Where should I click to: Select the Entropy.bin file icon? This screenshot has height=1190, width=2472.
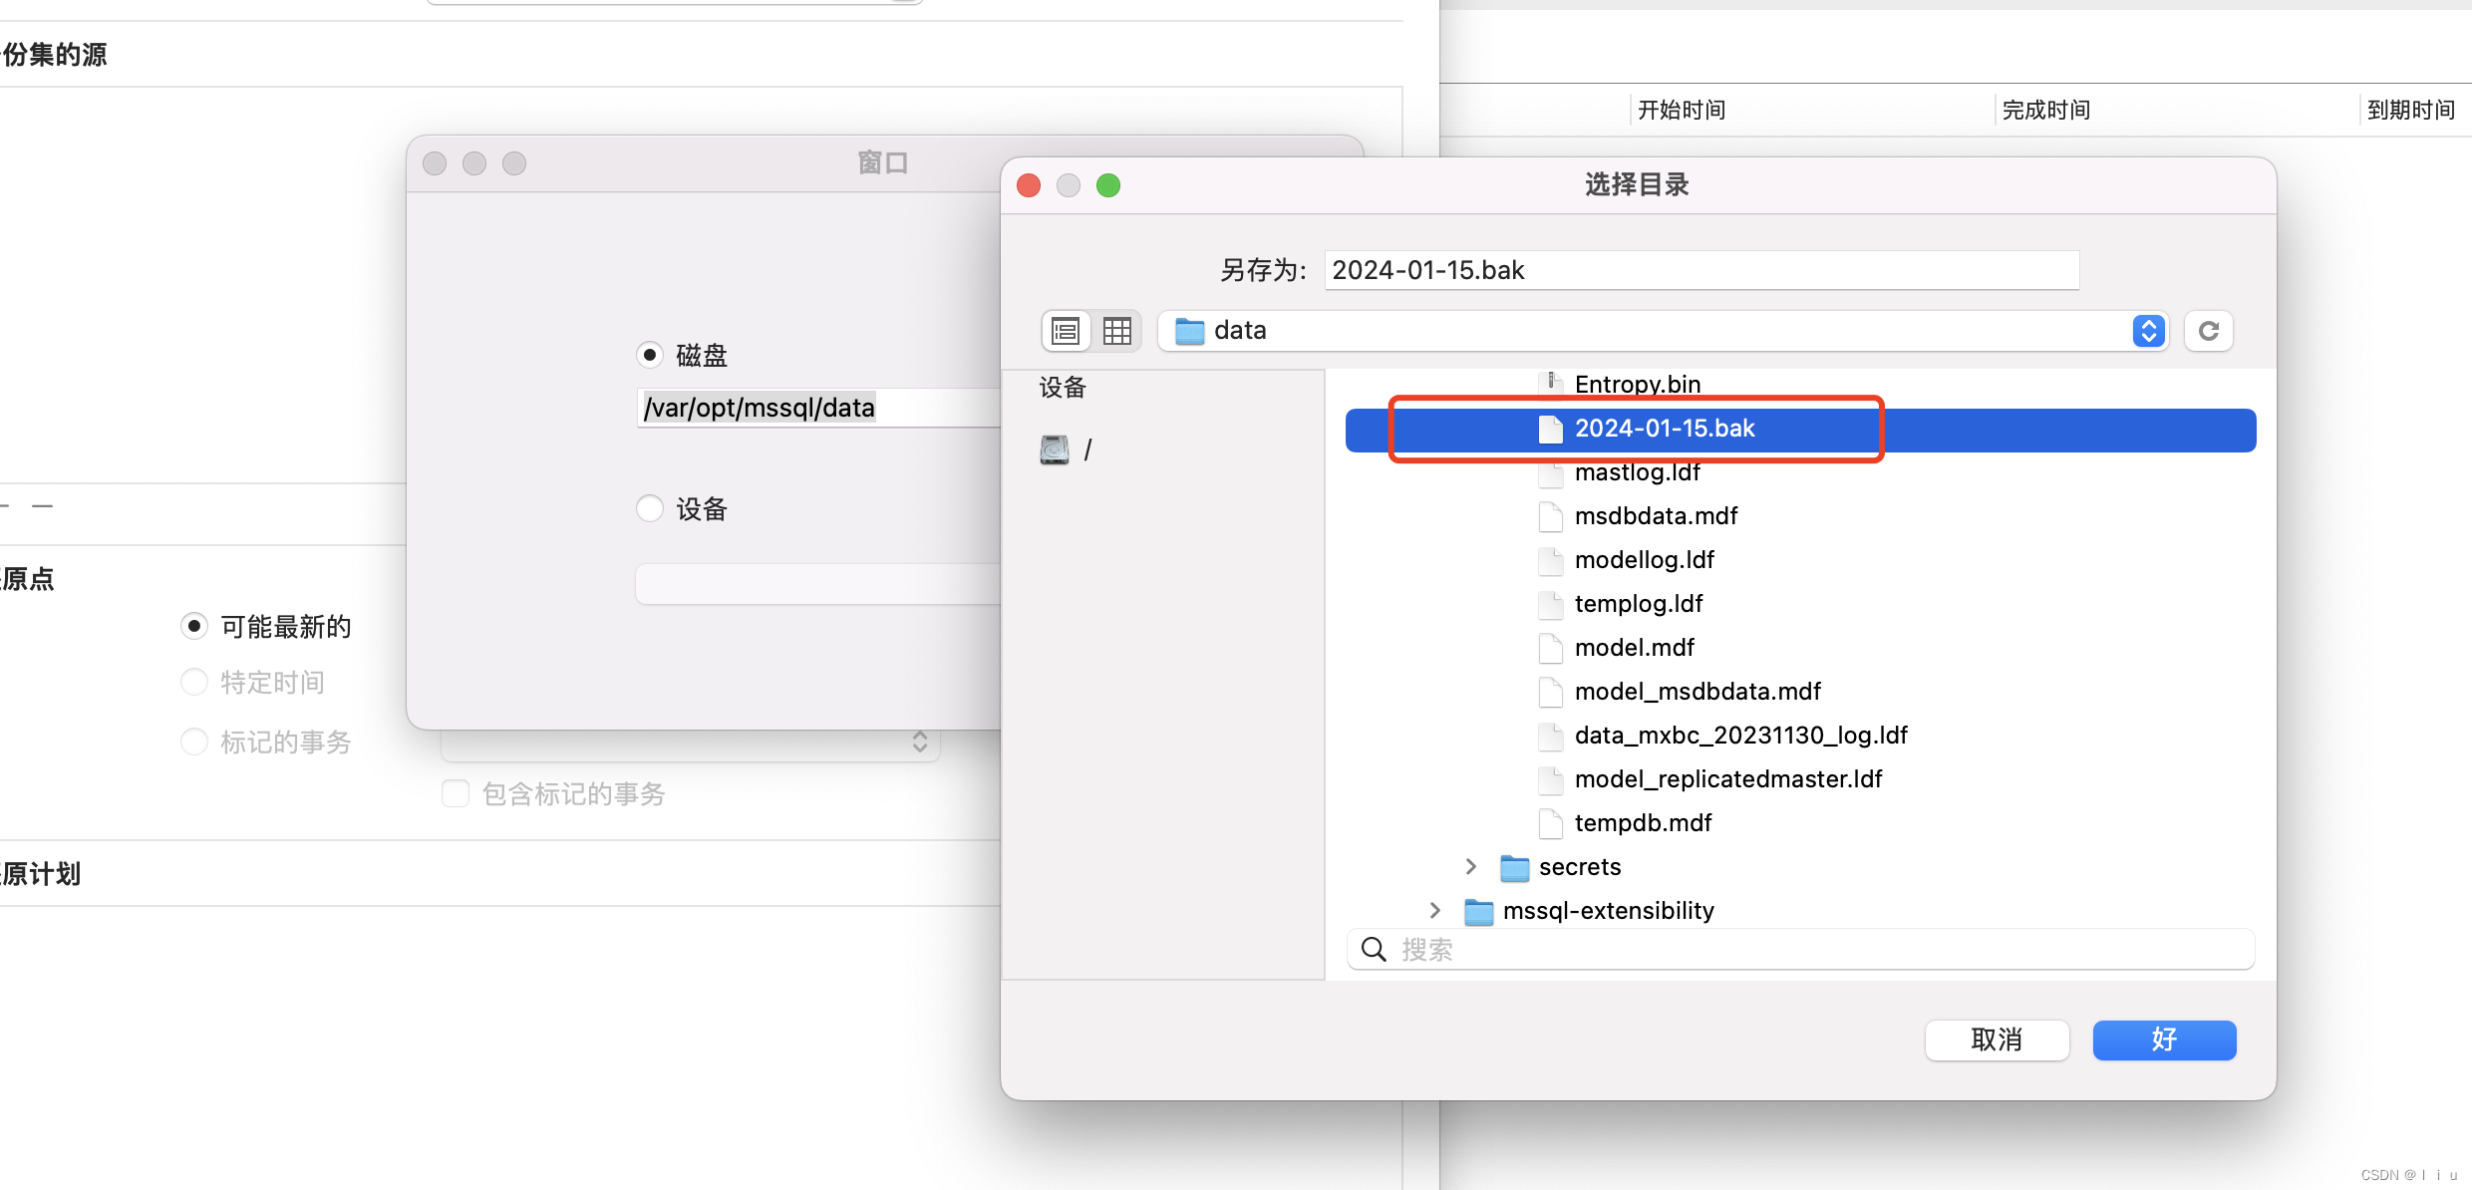click(x=1551, y=381)
